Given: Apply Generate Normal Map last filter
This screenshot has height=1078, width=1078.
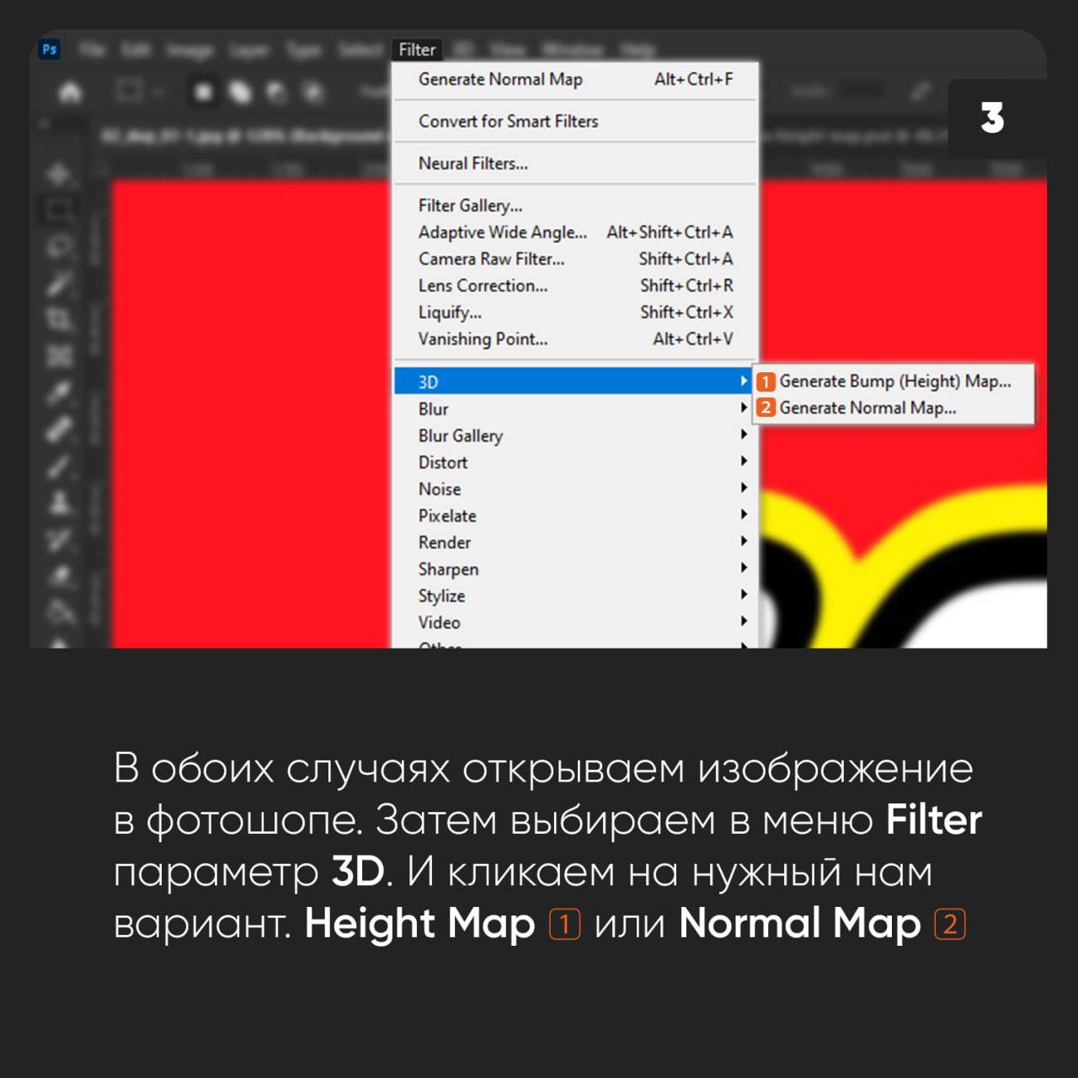Looking at the screenshot, I should [x=576, y=79].
